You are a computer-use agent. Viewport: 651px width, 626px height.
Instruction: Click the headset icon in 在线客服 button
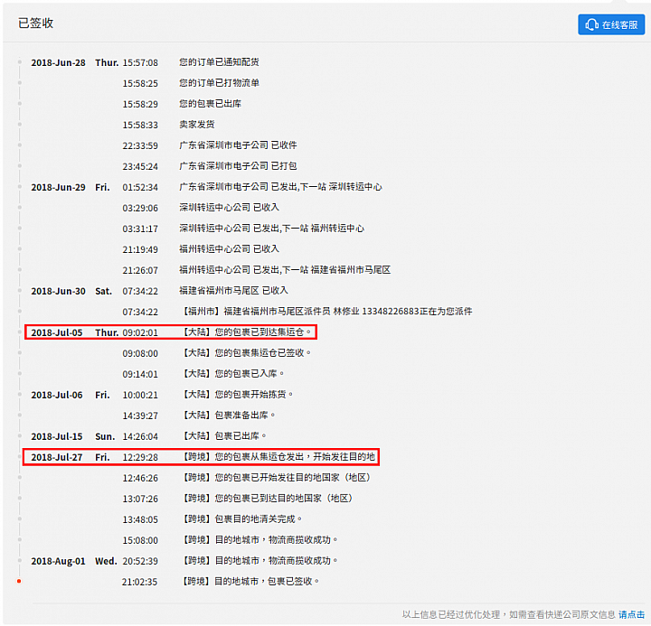pos(591,25)
